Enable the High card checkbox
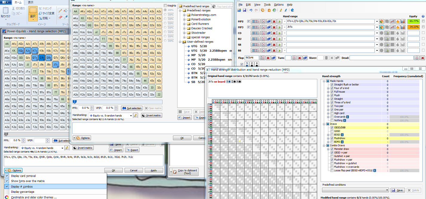Screen dimensions: 426x199 [x=332, y=113]
